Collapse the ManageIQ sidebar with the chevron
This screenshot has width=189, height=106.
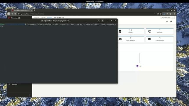[30, 95]
